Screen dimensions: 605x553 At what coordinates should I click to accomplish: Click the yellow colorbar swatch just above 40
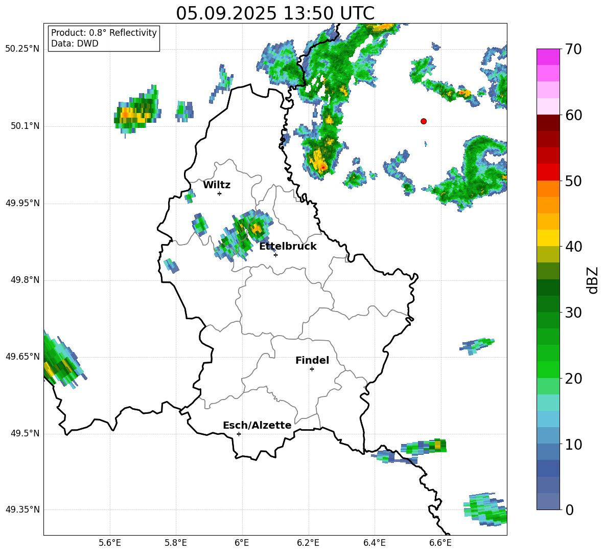click(x=548, y=238)
